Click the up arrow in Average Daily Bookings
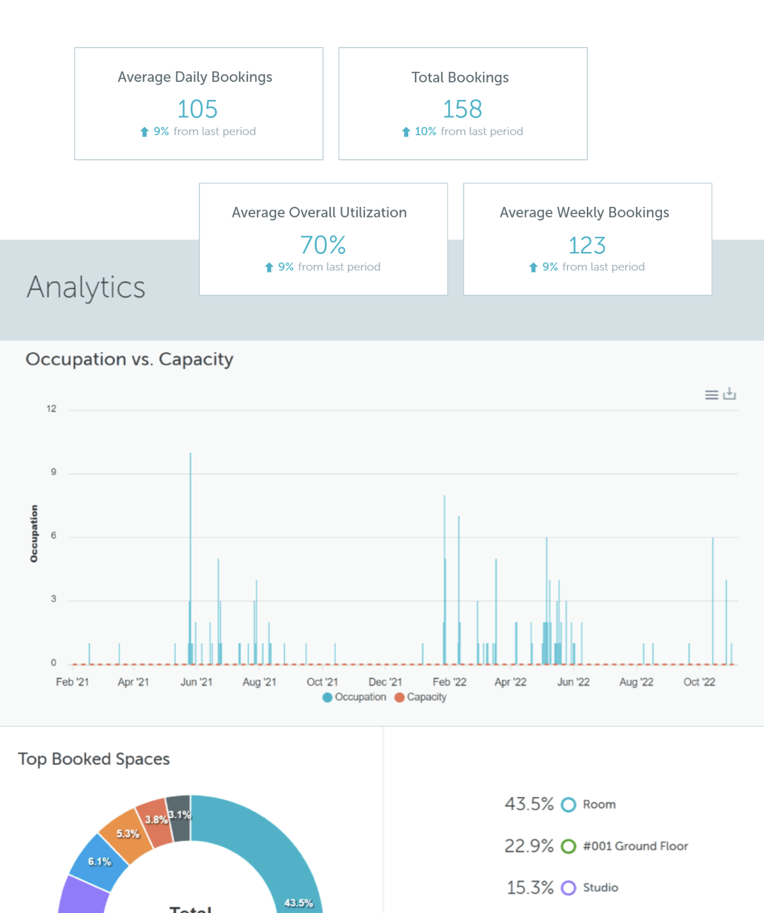 144,132
